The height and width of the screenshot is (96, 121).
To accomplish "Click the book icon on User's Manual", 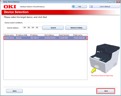I will [x=91, y=7].
